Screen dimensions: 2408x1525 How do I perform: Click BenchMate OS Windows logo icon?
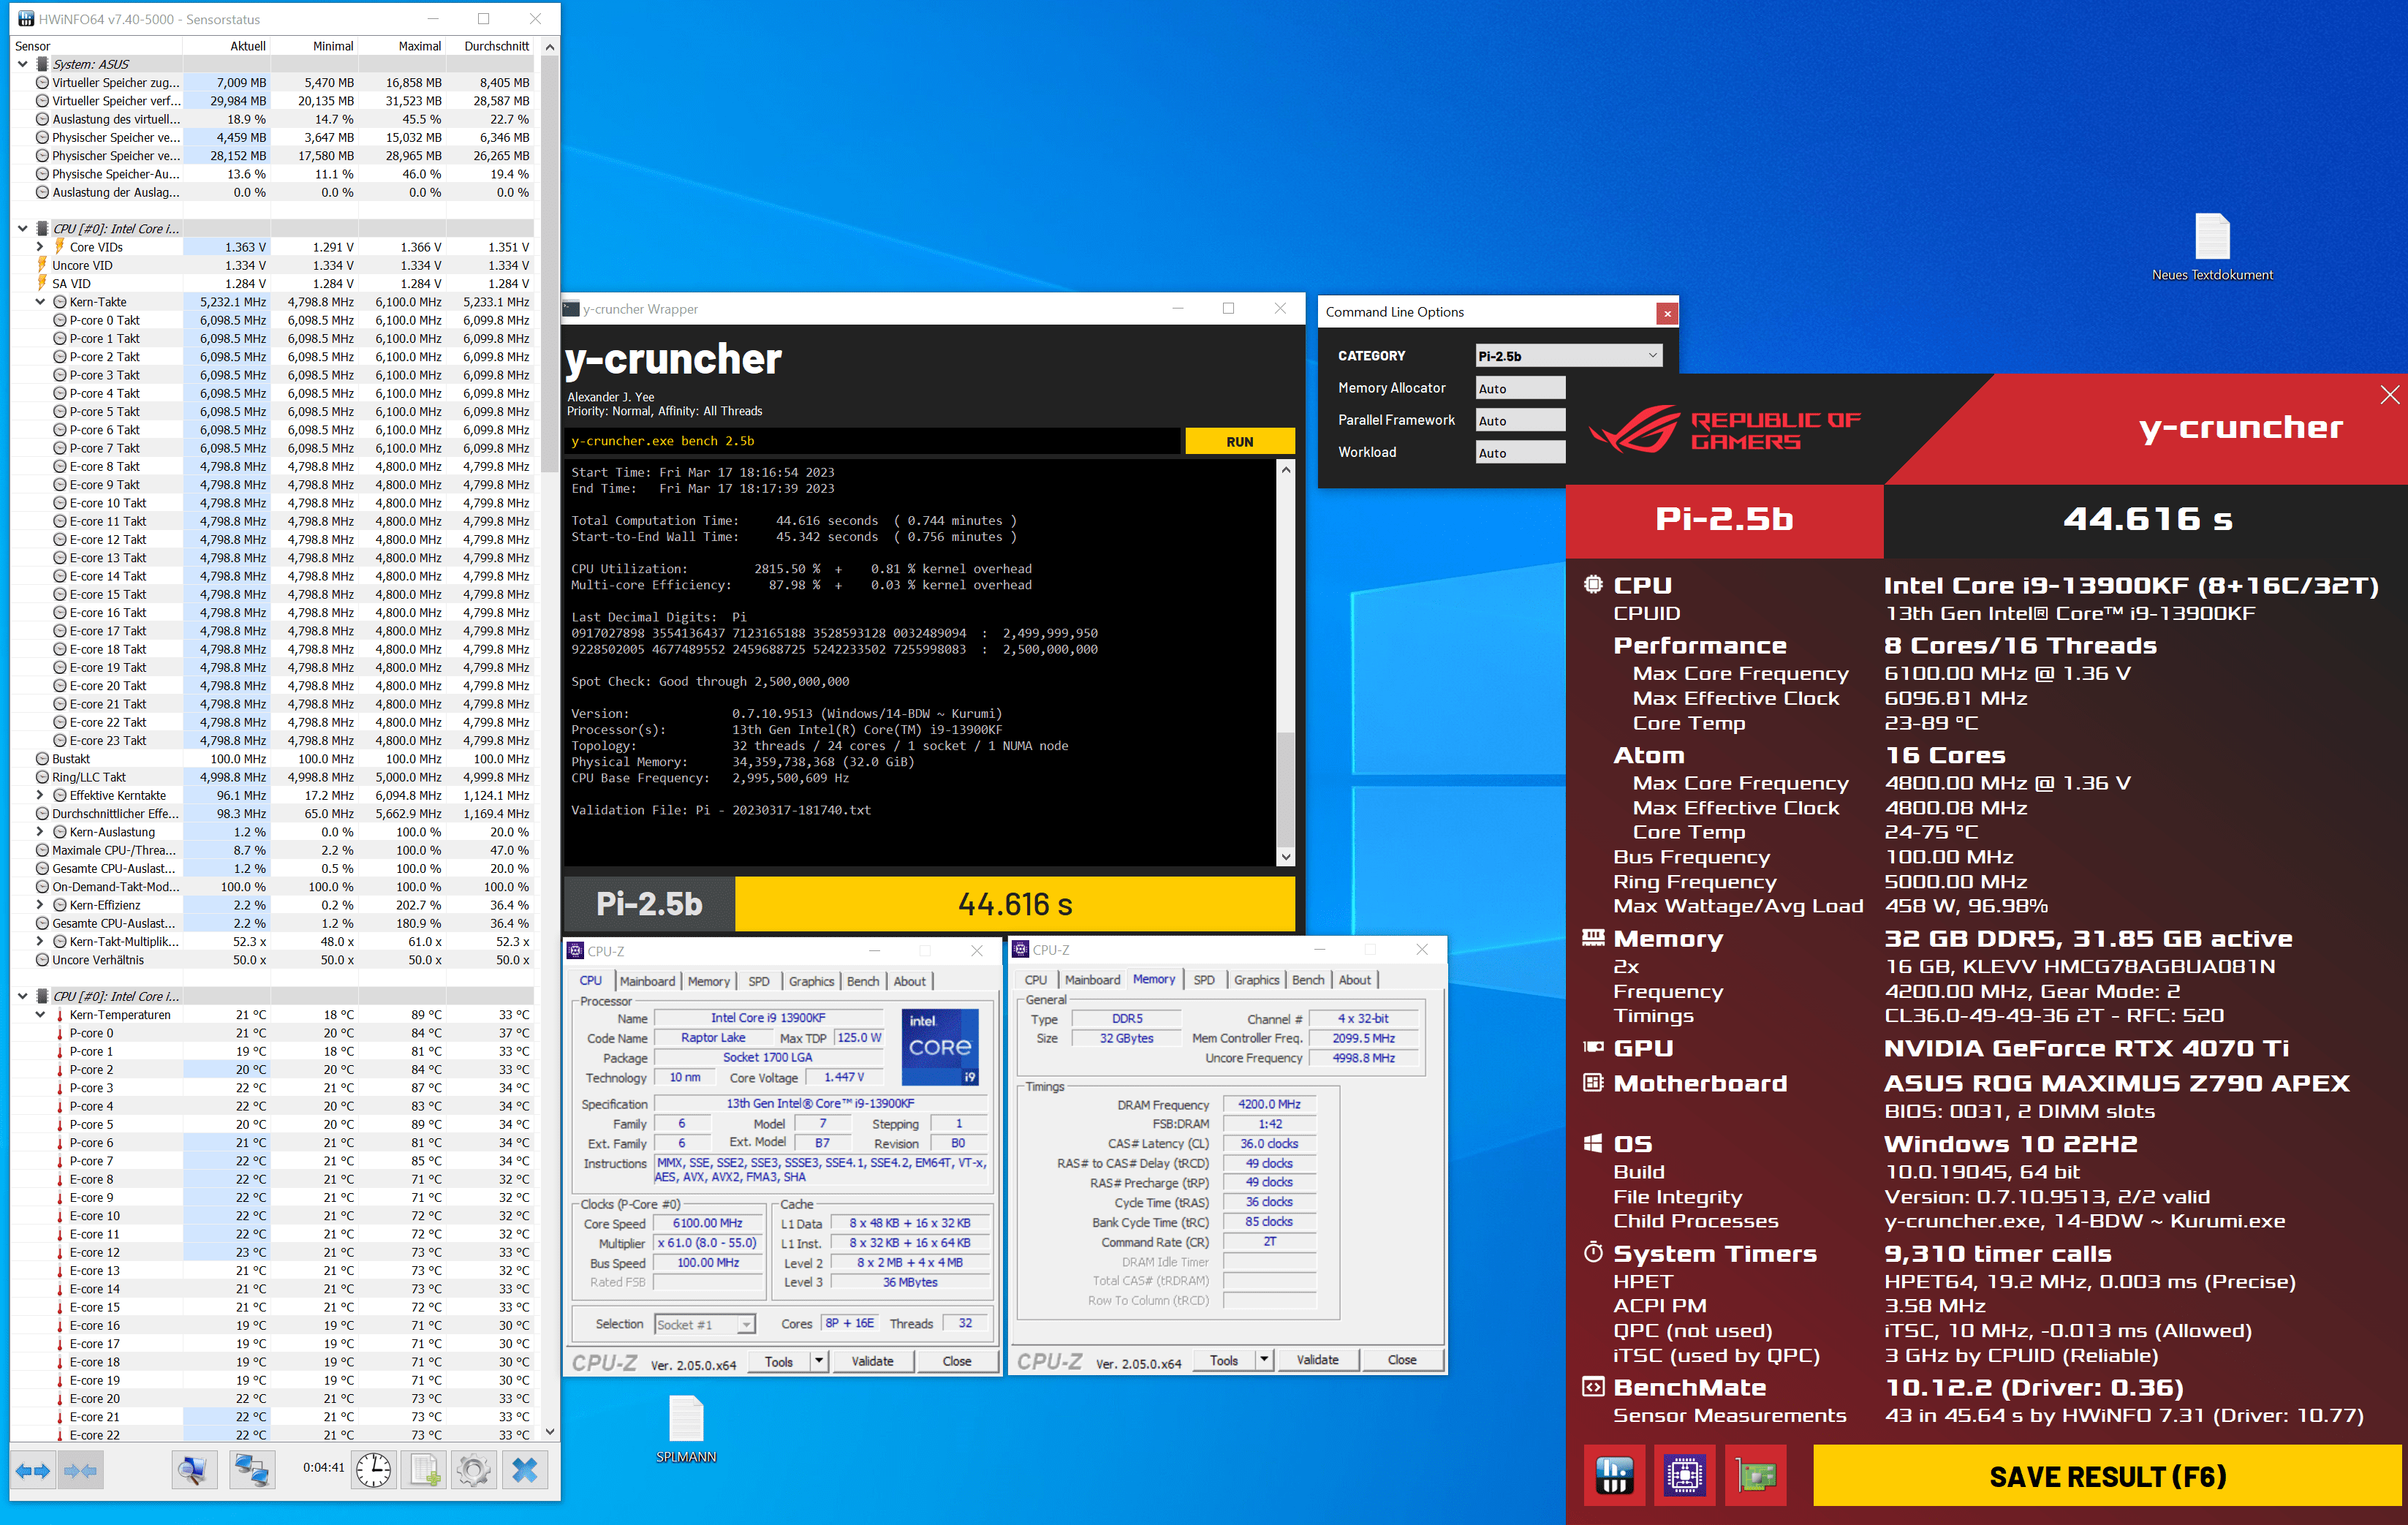coord(1593,1143)
